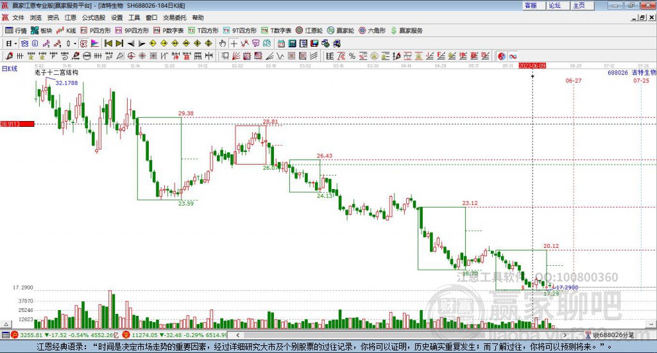Click the infinity symbol icon
The height and width of the screenshot is (353, 657).
click(513, 56)
